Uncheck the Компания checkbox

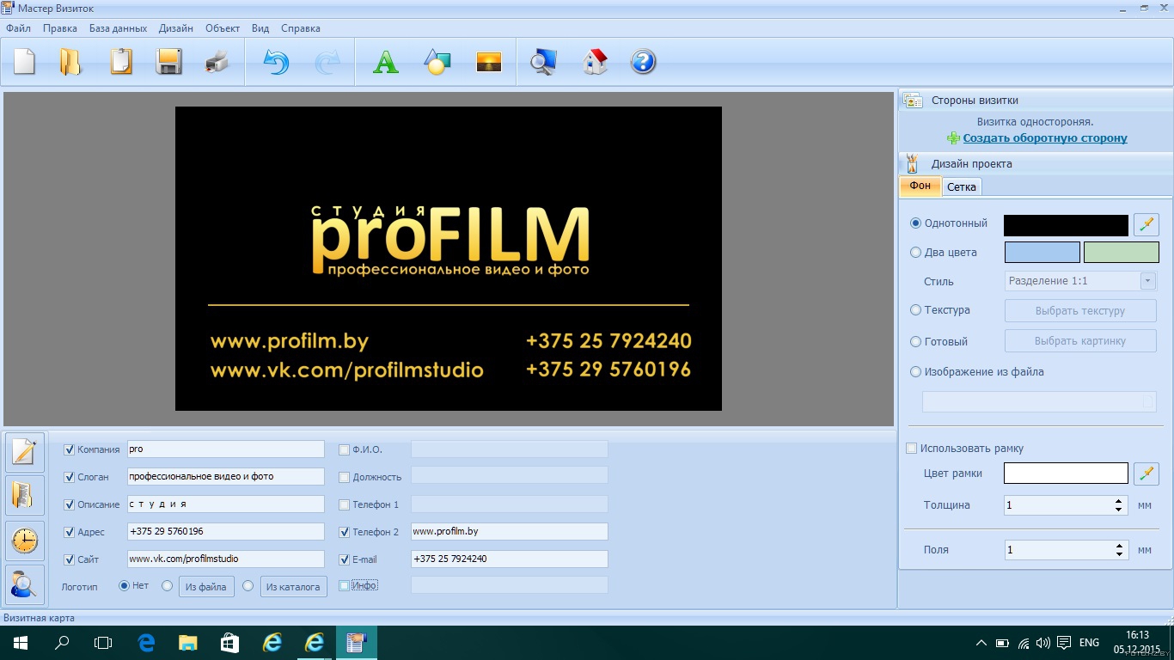pyautogui.click(x=70, y=449)
